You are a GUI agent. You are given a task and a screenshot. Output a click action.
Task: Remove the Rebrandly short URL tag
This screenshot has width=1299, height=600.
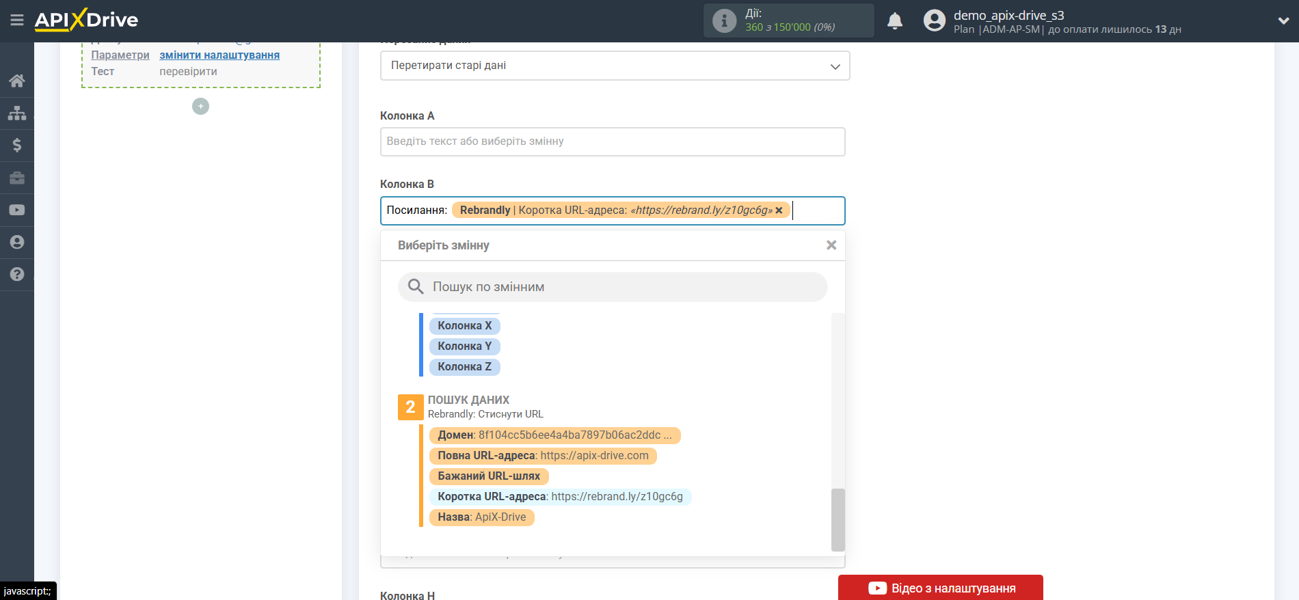779,210
